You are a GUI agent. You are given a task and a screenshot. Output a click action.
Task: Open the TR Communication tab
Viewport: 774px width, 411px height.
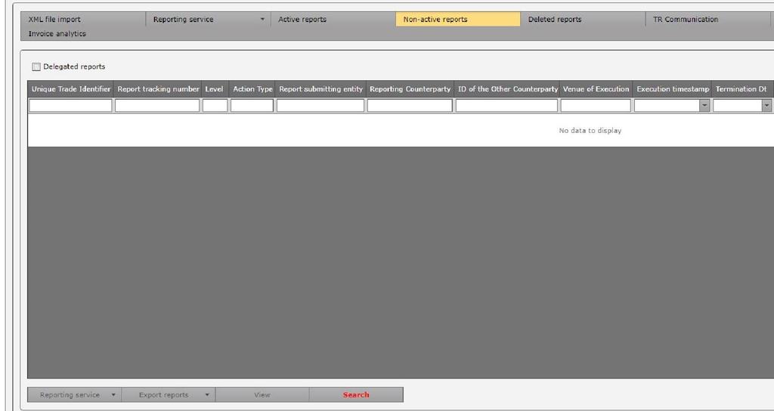(x=707, y=19)
